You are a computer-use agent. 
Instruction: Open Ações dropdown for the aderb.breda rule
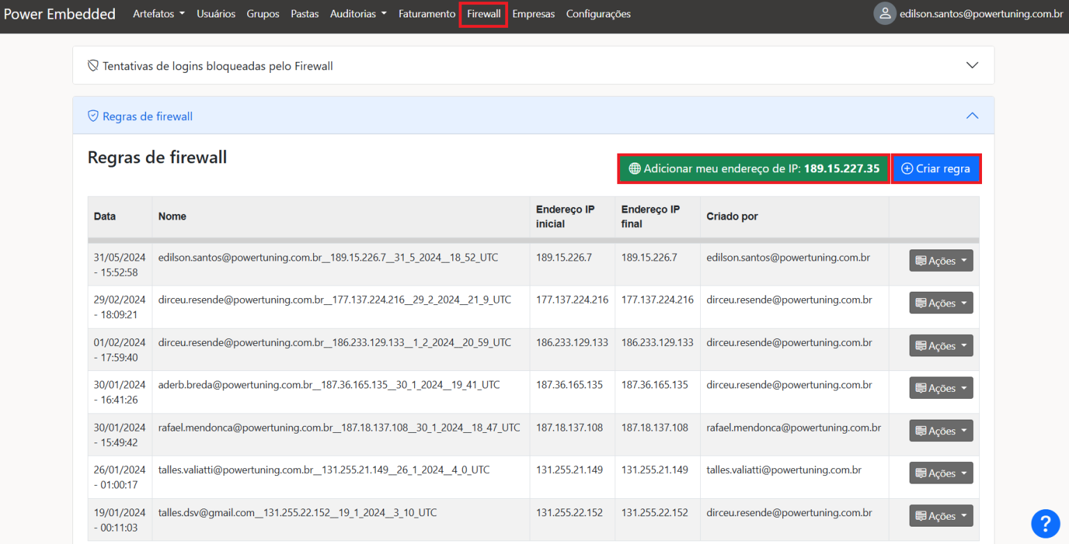941,388
